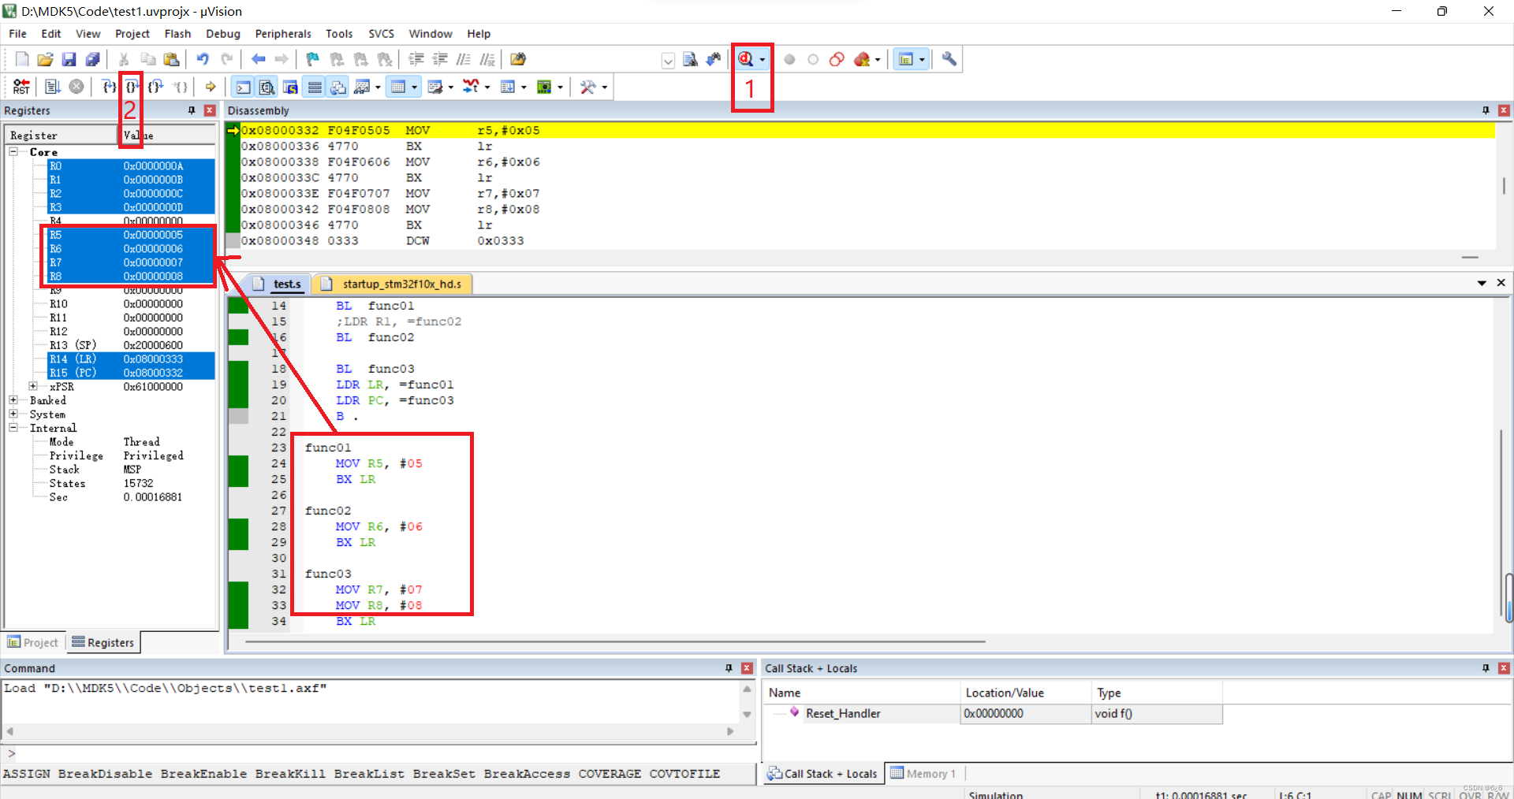Open the Window layout dropdown arrow

coord(922,60)
